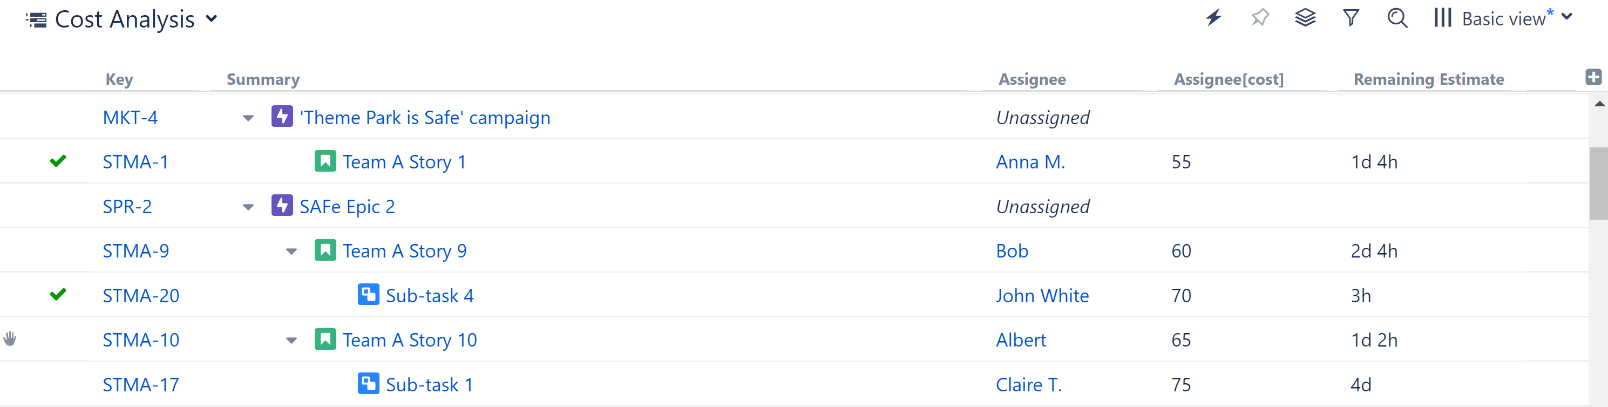The height and width of the screenshot is (407, 1608).
Task: Click the pin icon in toolbar
Action: point(1260,18)
